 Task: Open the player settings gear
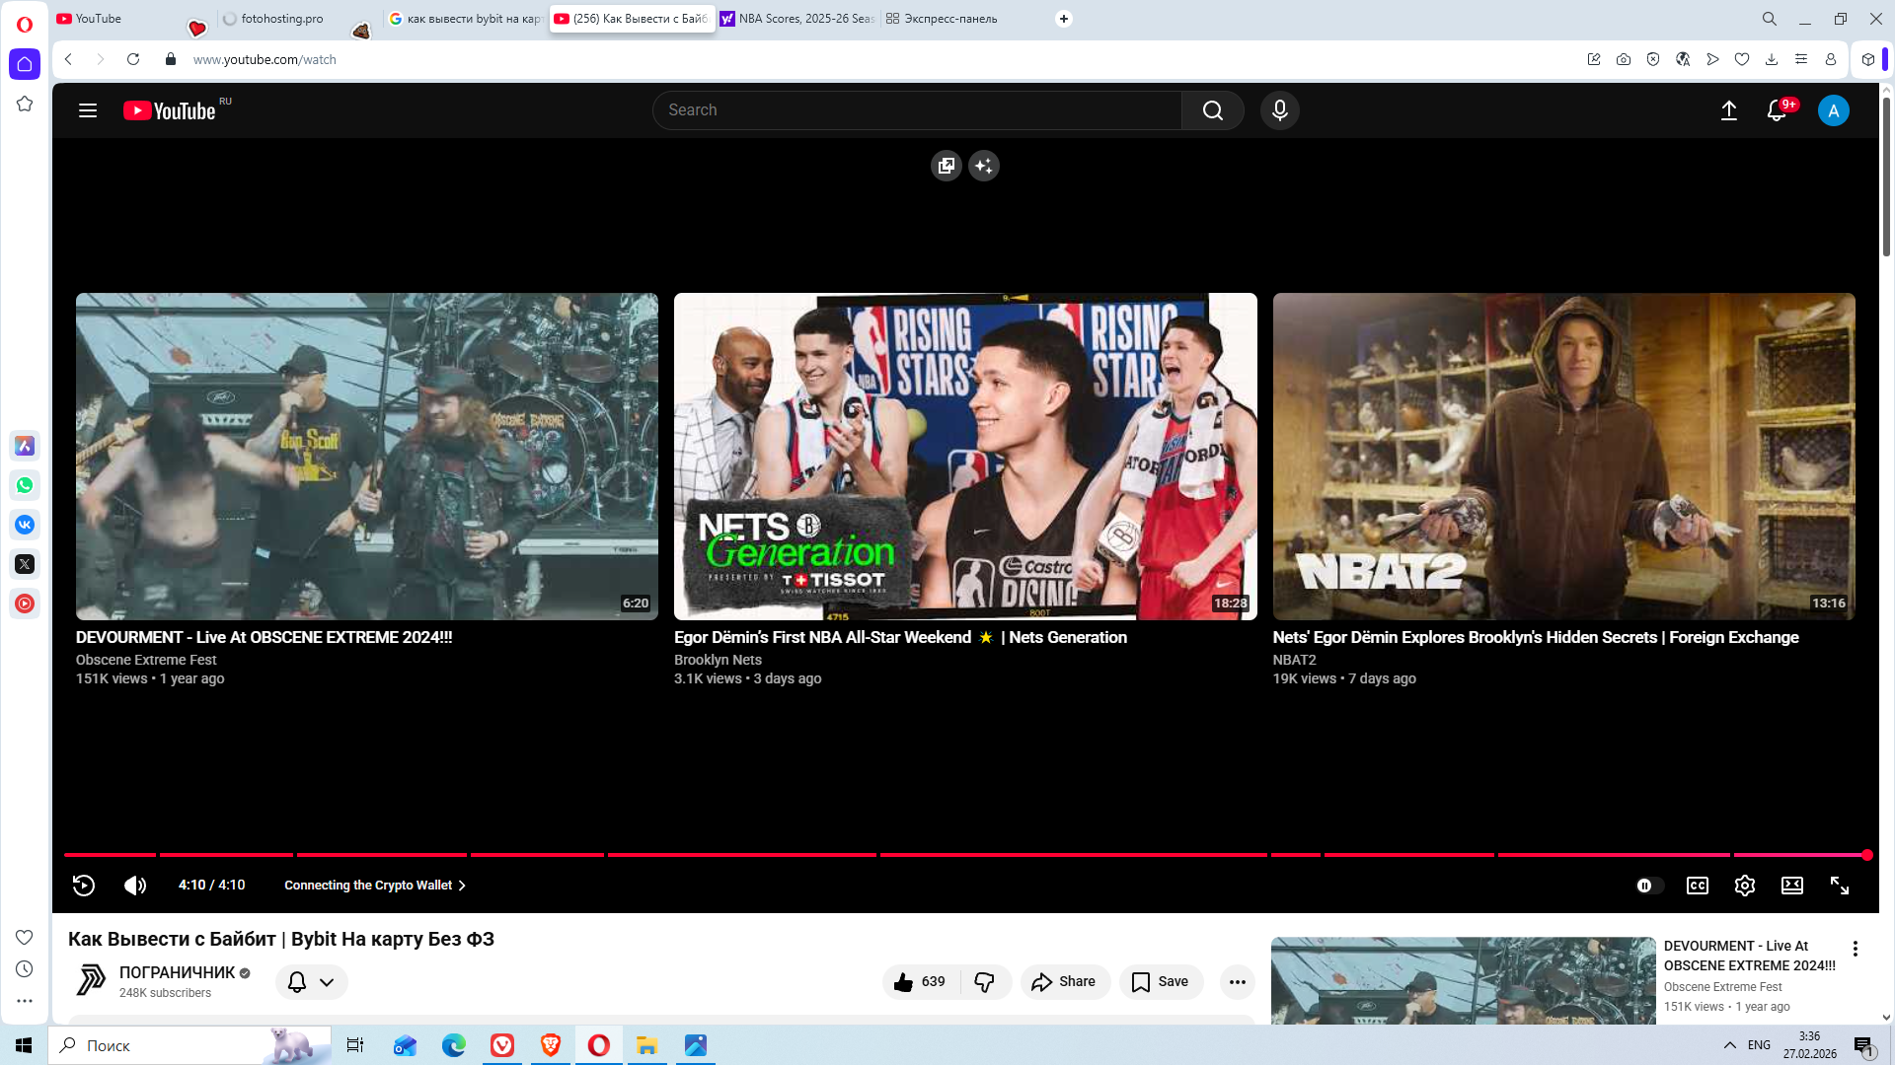tap(1744, 886)
